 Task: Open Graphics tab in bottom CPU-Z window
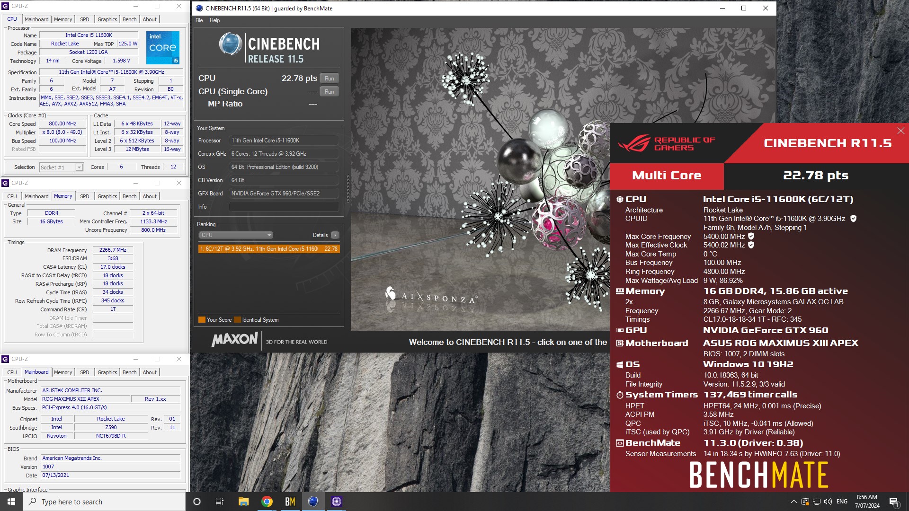[107, 372]
